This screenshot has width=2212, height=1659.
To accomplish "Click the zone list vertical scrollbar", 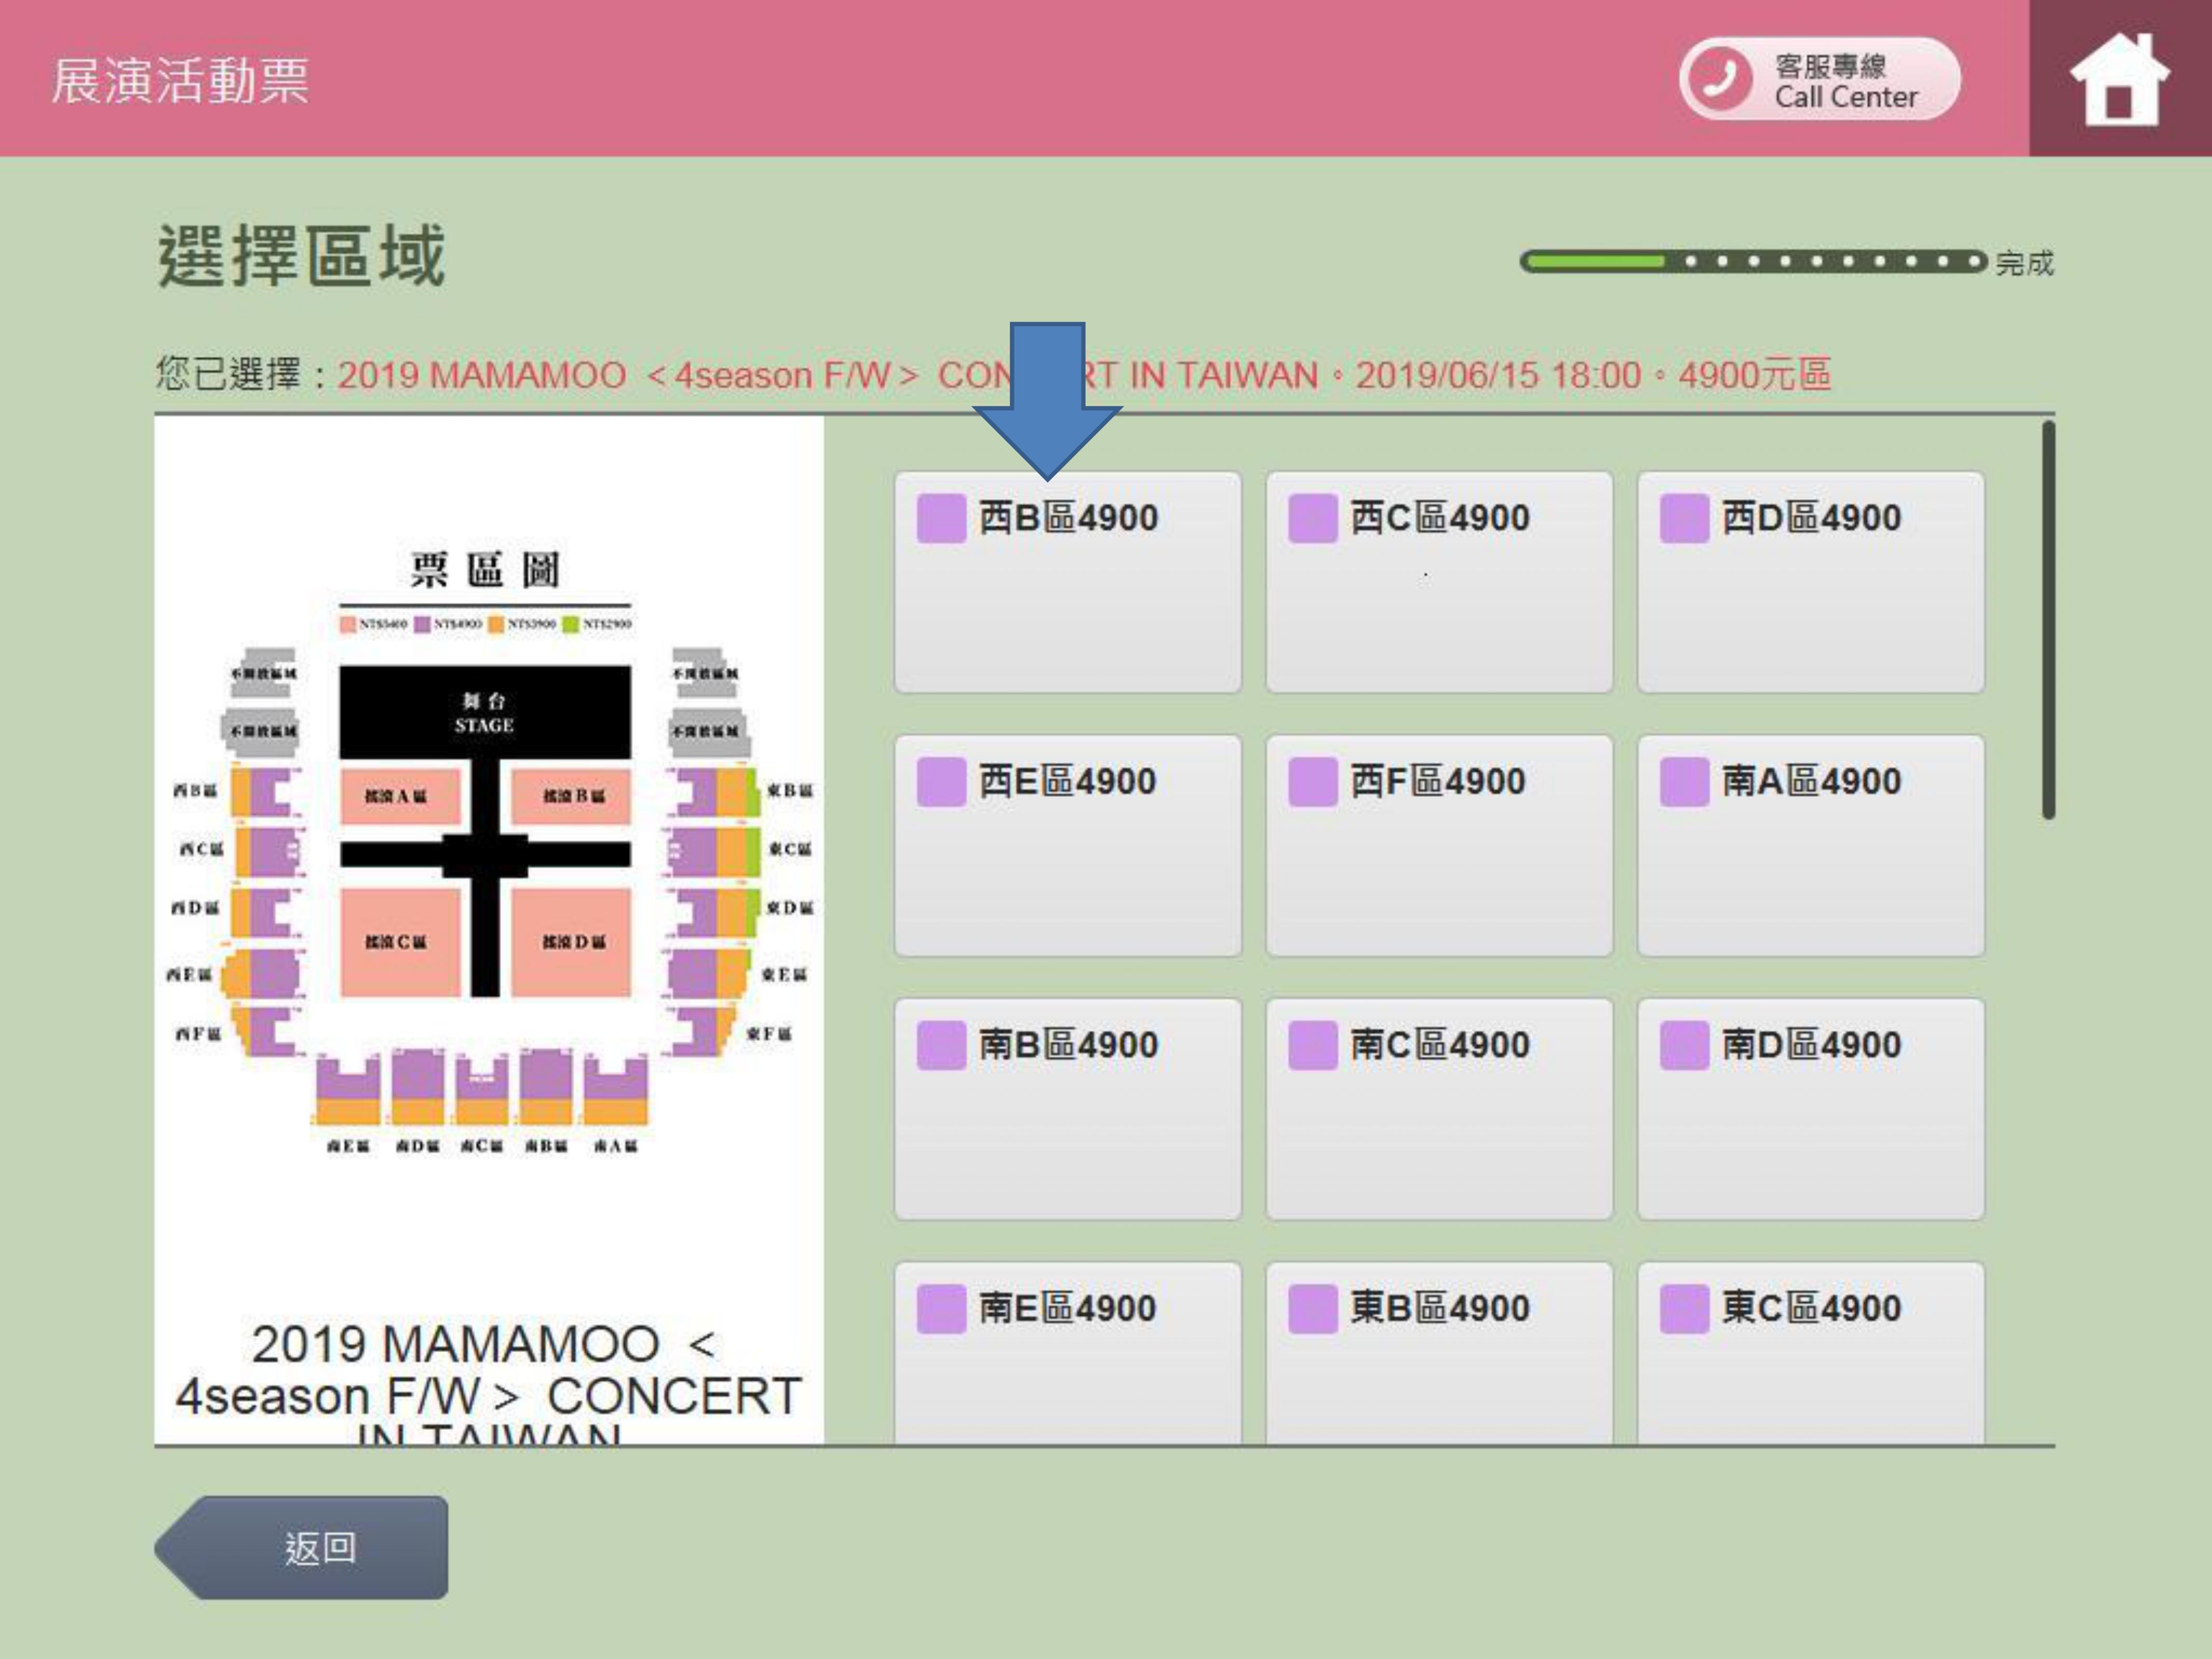I will [2048, 620].
